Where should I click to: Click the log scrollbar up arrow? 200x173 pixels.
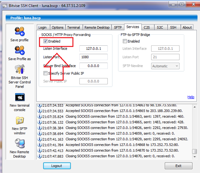pyautogui.click(x=195, y=107)
